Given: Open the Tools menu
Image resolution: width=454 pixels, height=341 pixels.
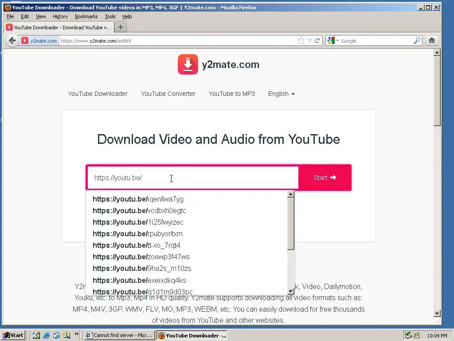Looking at the screenshot, I should coord(110,16).
